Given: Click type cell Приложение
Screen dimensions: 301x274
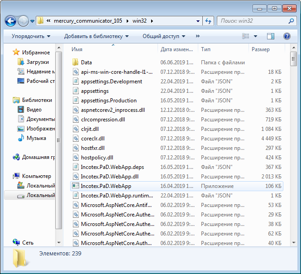Looking at the screenshot, I should 217,186.
